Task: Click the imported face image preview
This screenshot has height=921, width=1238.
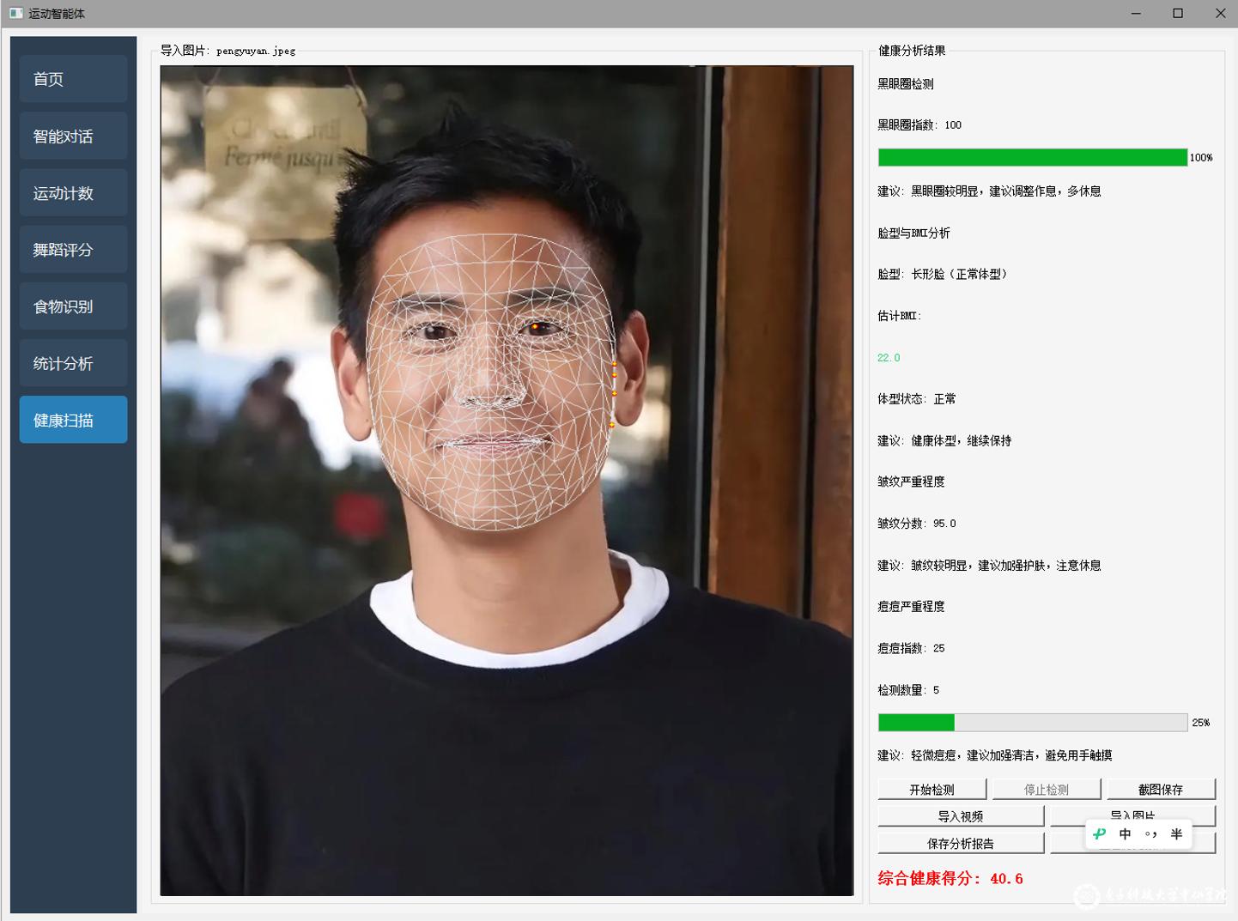Action: tap(507, 481)
